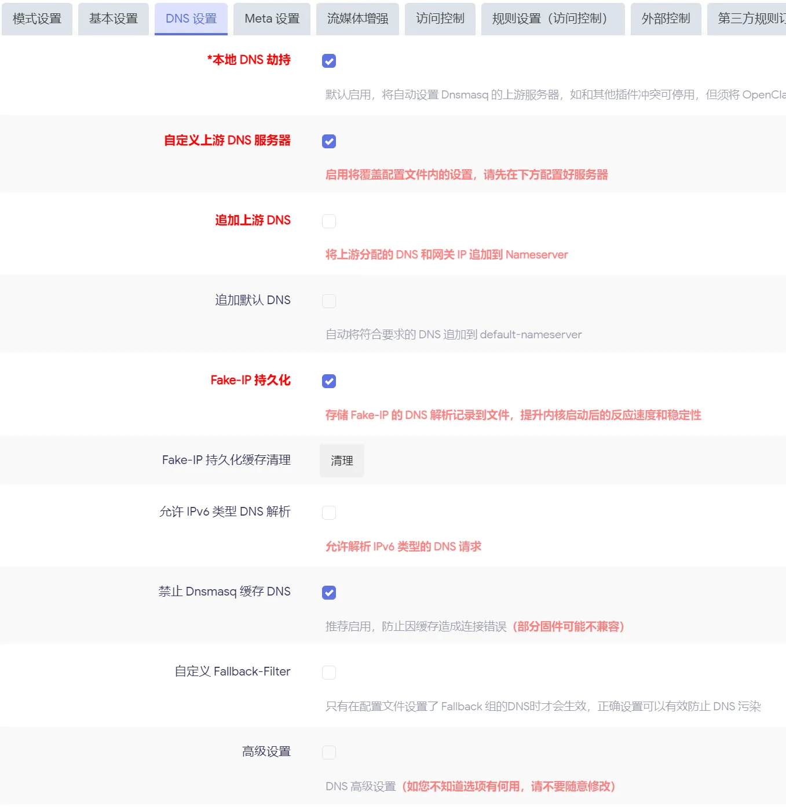This screenshot has height=807, width=786.
Task: Click the Fake-IP 持久化缓存清理 label
Action: [226, 460]
